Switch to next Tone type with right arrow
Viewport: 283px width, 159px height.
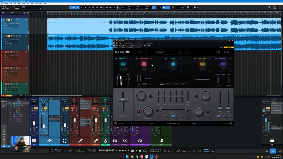tap(180, 64)
